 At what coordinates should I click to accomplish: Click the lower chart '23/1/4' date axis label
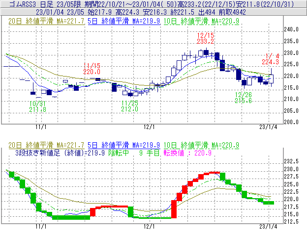tap(268, 227)
